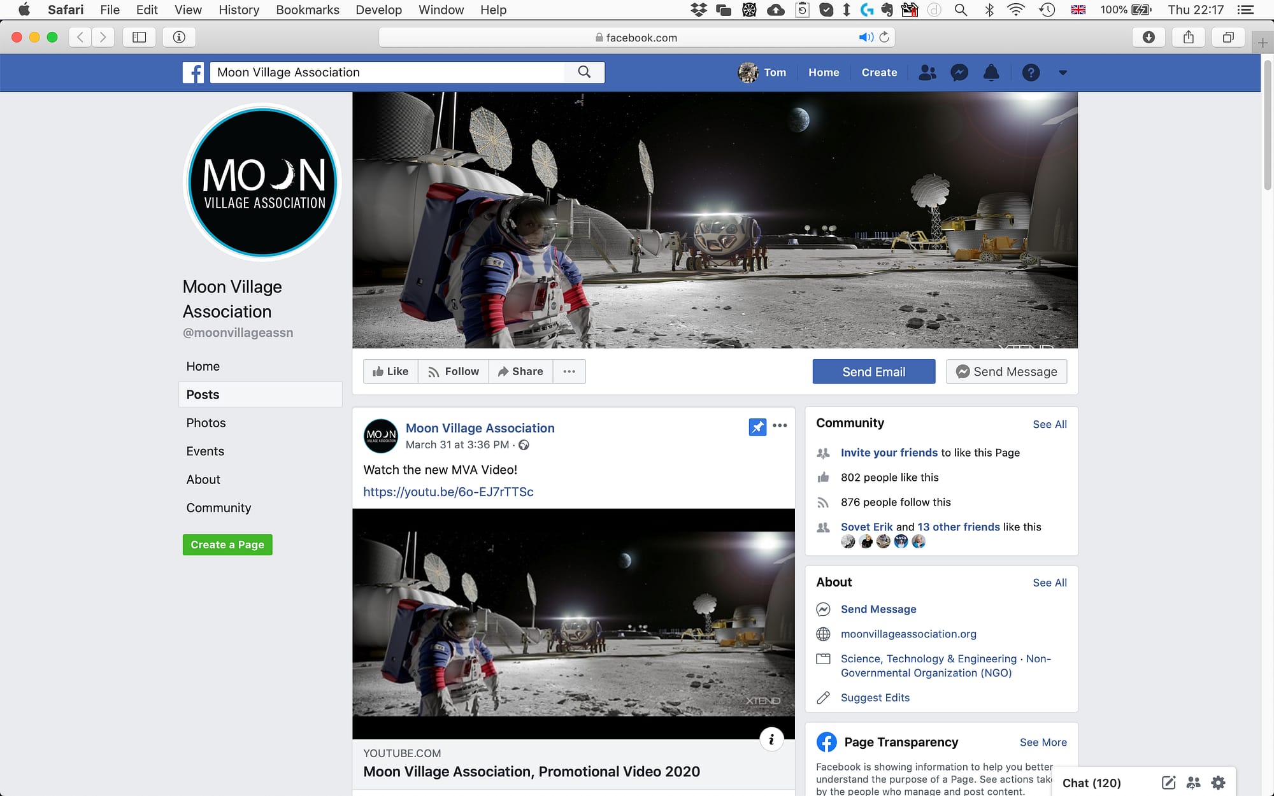
Task: Open the Develop menu
Action: (379, 10)
